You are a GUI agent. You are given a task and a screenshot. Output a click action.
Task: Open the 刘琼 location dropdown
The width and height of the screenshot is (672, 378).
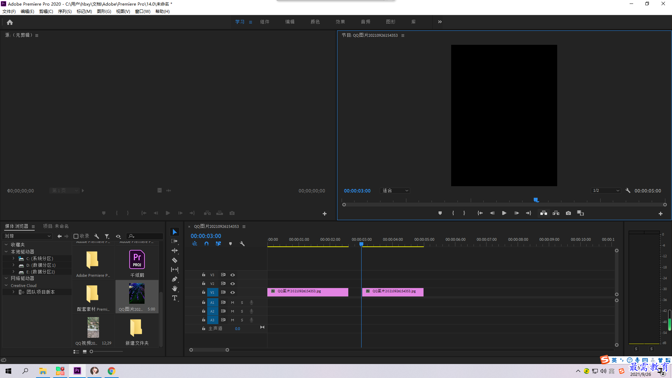pos(27,236)
